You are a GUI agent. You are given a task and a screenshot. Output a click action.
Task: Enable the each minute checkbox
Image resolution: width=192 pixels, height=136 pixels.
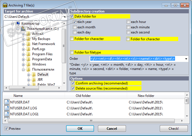pyautogui.click(x=128, y=27)
